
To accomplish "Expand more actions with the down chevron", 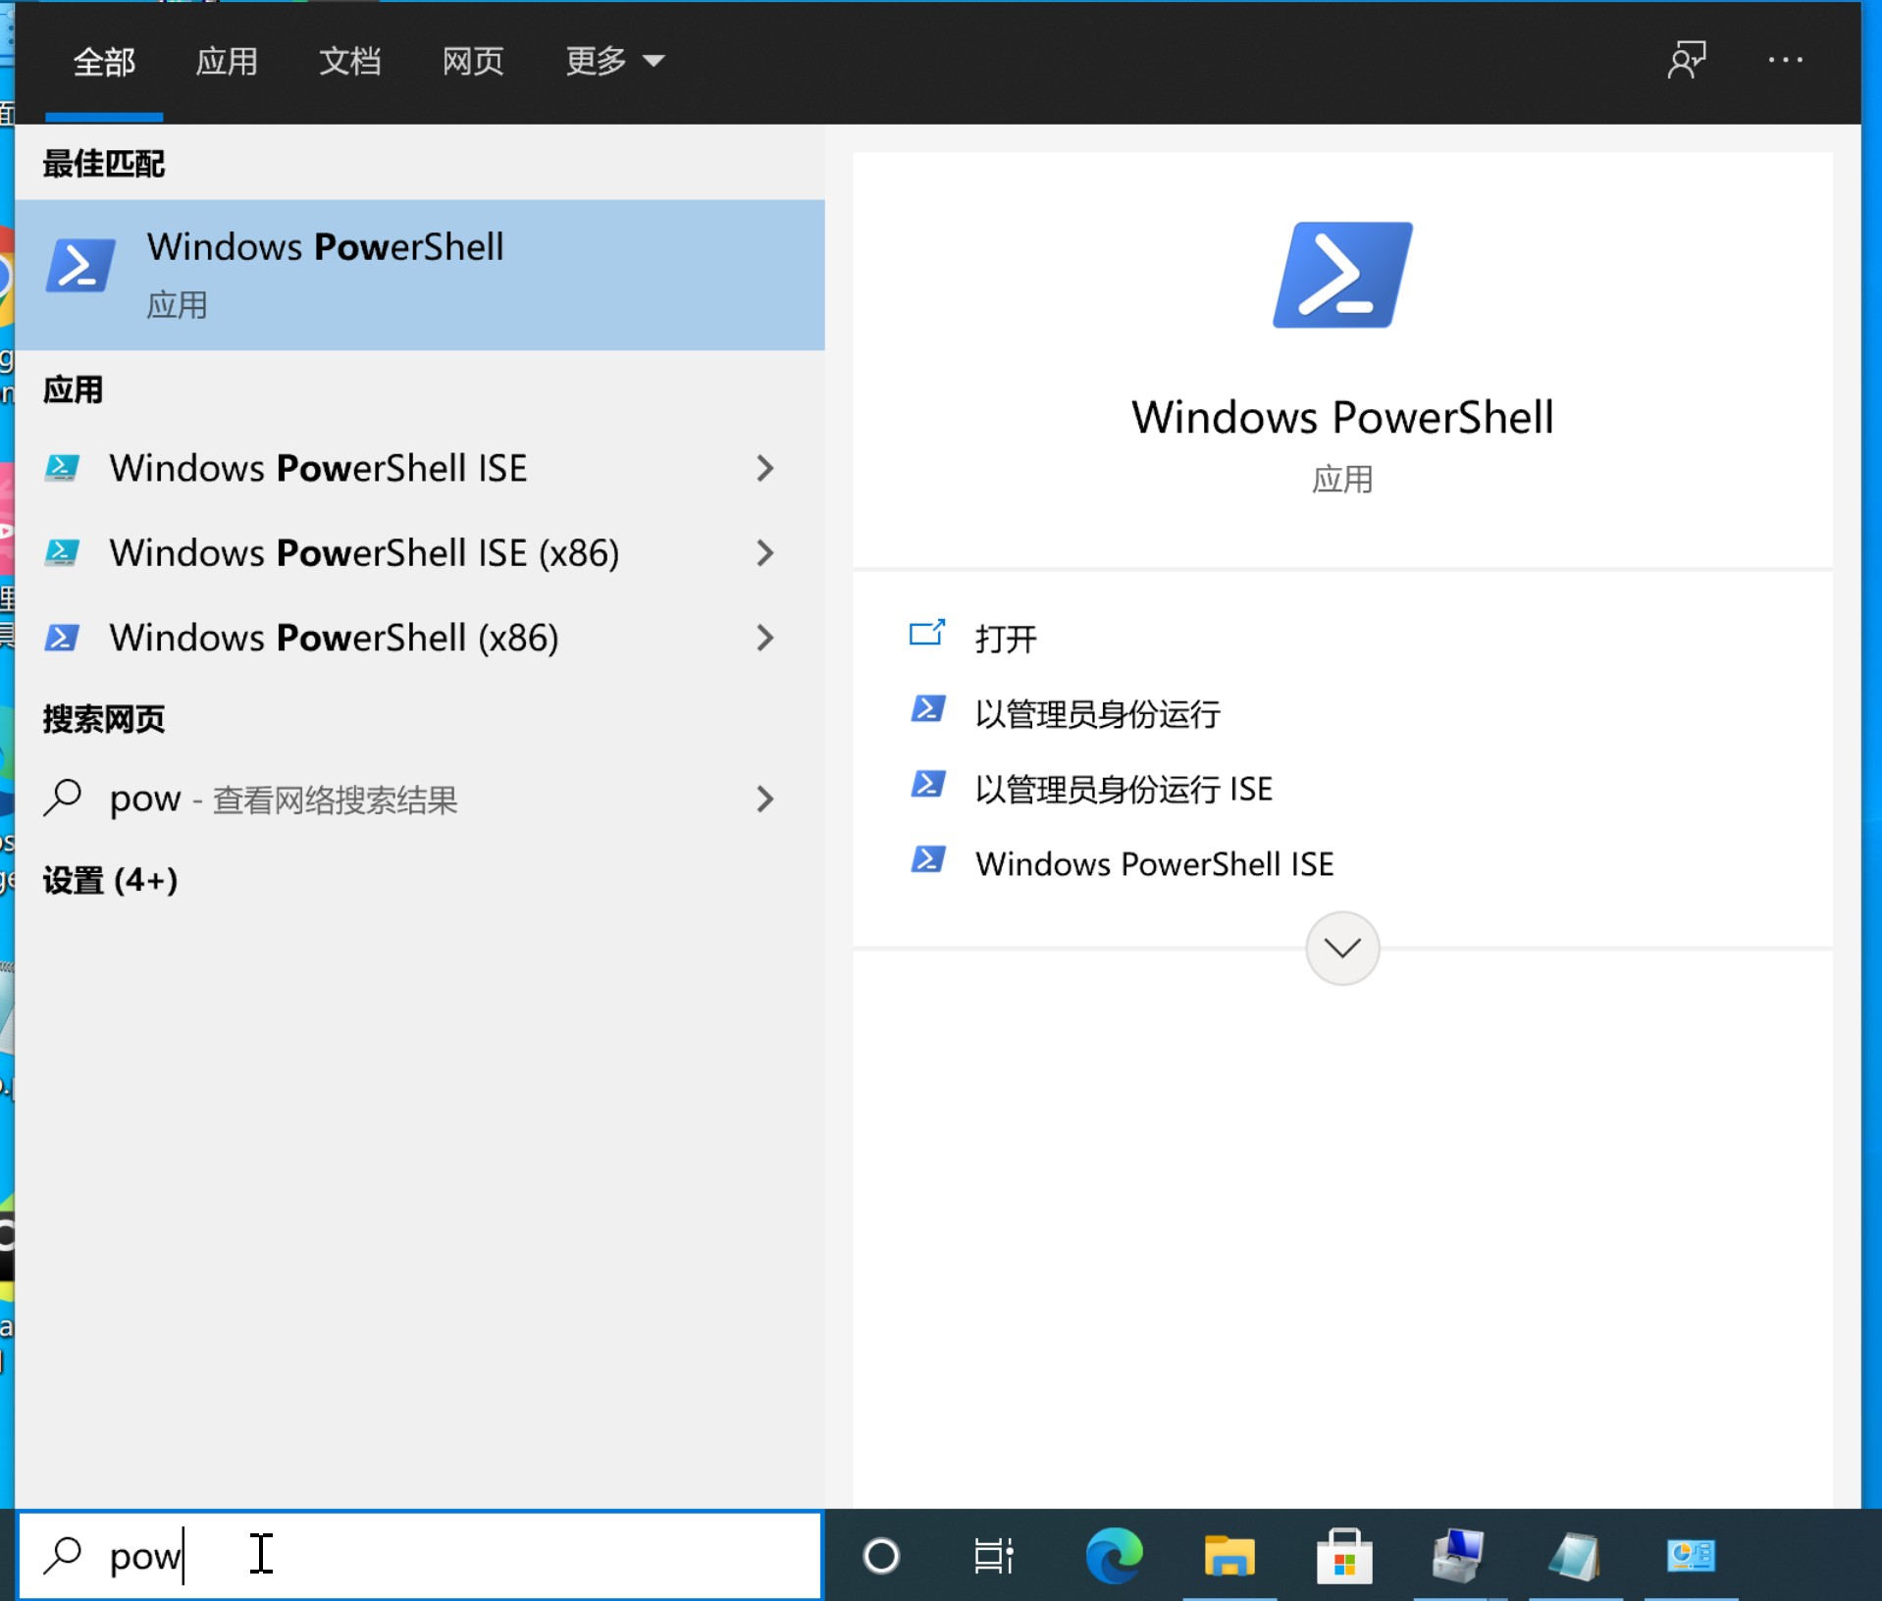I will pyautogui.click(x=1342, y=948).
